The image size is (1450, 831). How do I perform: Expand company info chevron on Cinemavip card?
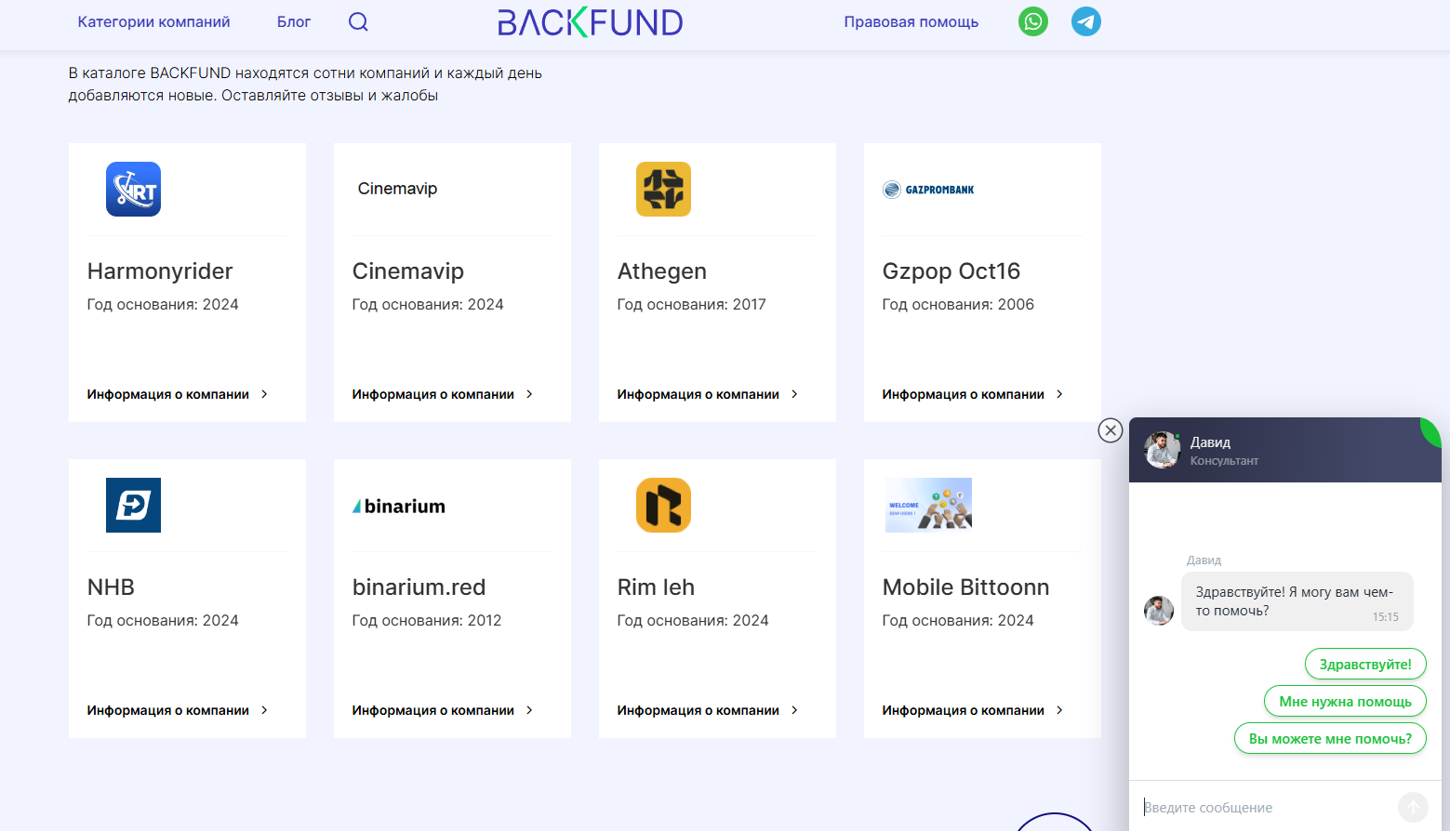530,393
